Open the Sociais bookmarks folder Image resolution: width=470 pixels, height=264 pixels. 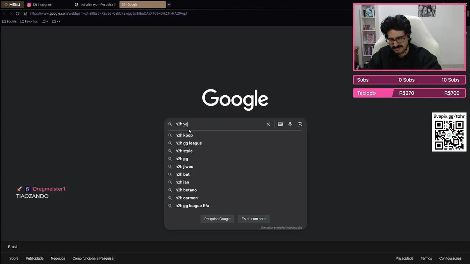[9, 21]
